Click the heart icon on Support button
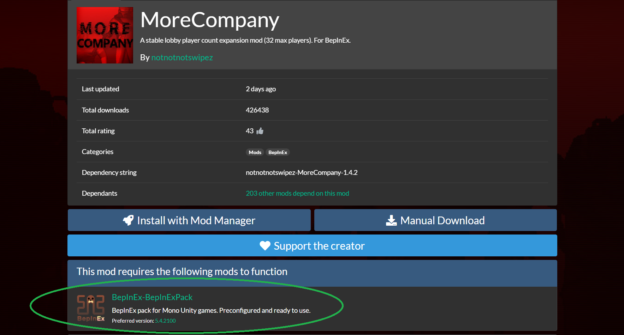This screenshot has width=624, height=335. [x=265, y=245]
